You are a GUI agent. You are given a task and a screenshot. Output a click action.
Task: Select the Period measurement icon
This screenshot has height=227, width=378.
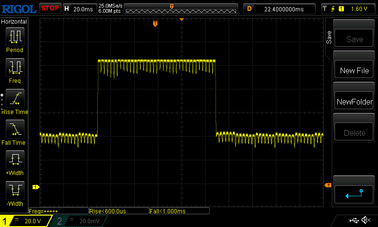click(15, 37)
